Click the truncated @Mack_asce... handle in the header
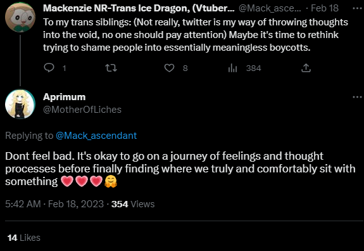Image resolution: width=364 pixels, height=251 pixels. [x=270, y=8]
